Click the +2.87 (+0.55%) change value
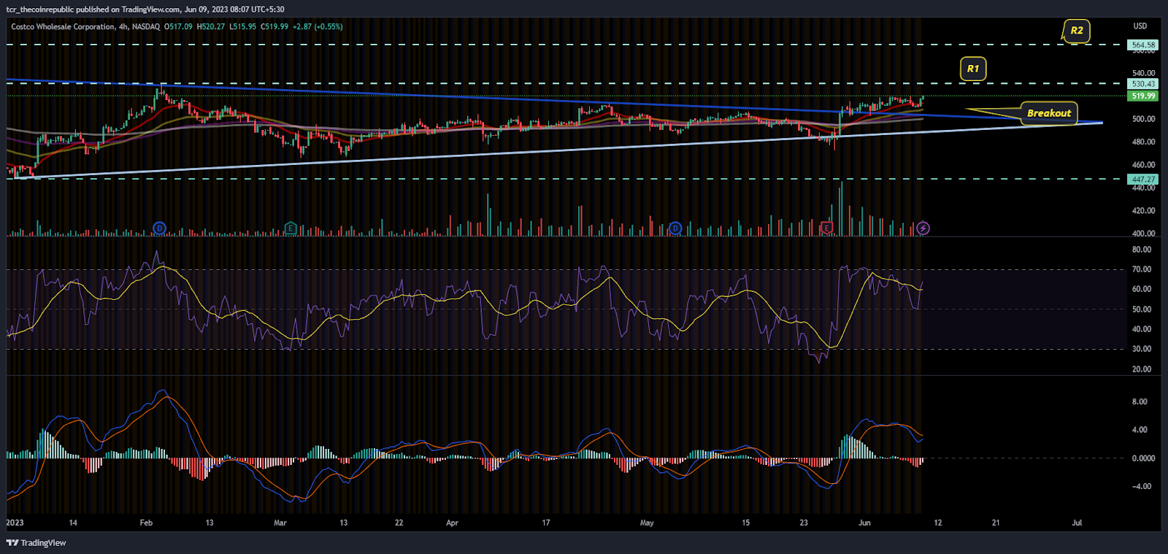The width and height of the screenshot is (1168, 554). pos(318,27)
